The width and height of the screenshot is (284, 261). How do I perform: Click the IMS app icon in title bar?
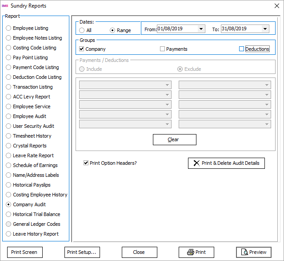[x=5, y=6]
